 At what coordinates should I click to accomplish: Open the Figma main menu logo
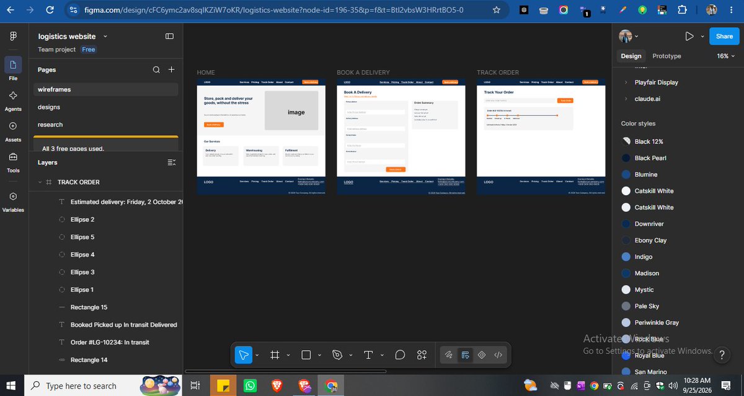coord(13,37)
